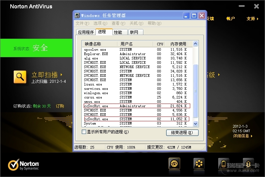
Task: Select SVCHOST.EXE using 5,836 K
Action: pyautogui.click(x=137, y=115)
